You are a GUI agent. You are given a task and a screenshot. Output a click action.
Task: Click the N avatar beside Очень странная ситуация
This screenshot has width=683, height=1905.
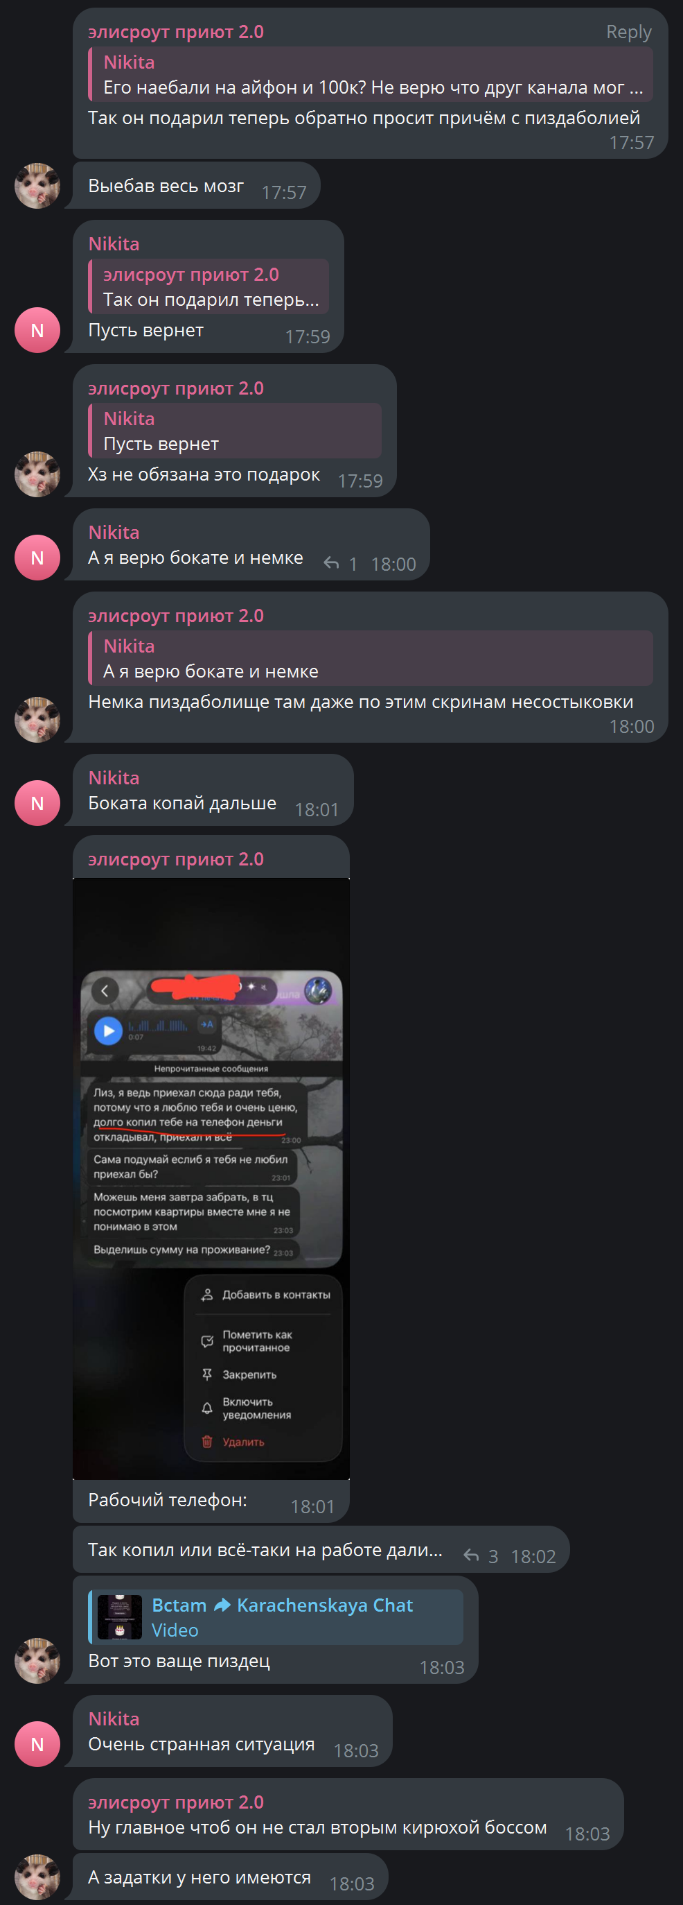[37, 1744]
